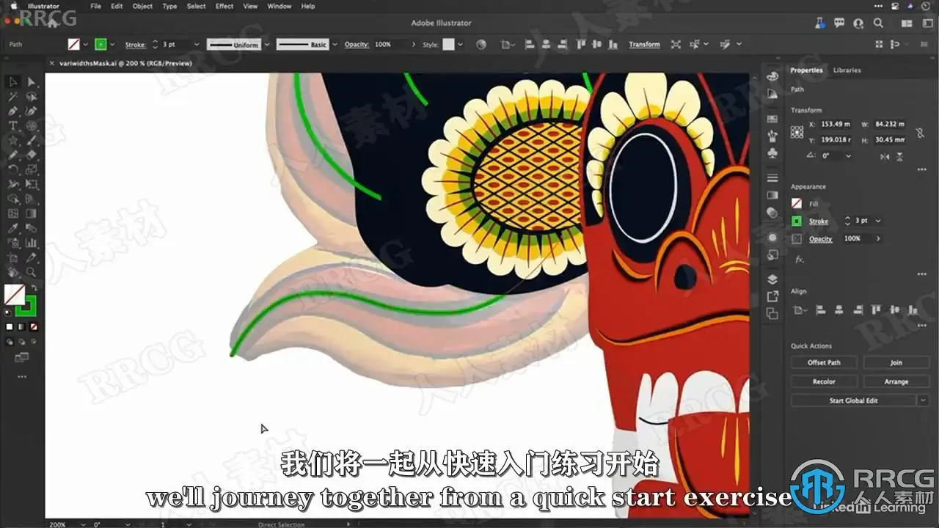
Task: Expand opacity slider arrow in Appearance
Action: click(878, 238)
